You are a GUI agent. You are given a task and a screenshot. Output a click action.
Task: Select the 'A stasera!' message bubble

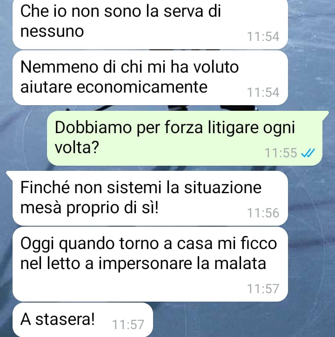point(83,320)
